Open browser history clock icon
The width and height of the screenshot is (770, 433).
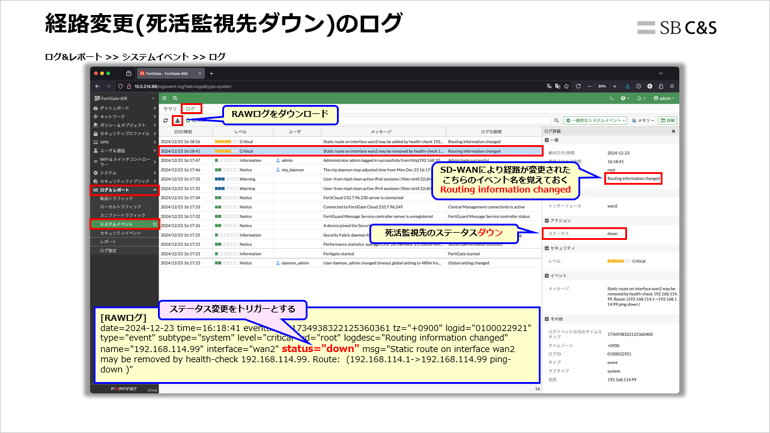click(638, 86)
